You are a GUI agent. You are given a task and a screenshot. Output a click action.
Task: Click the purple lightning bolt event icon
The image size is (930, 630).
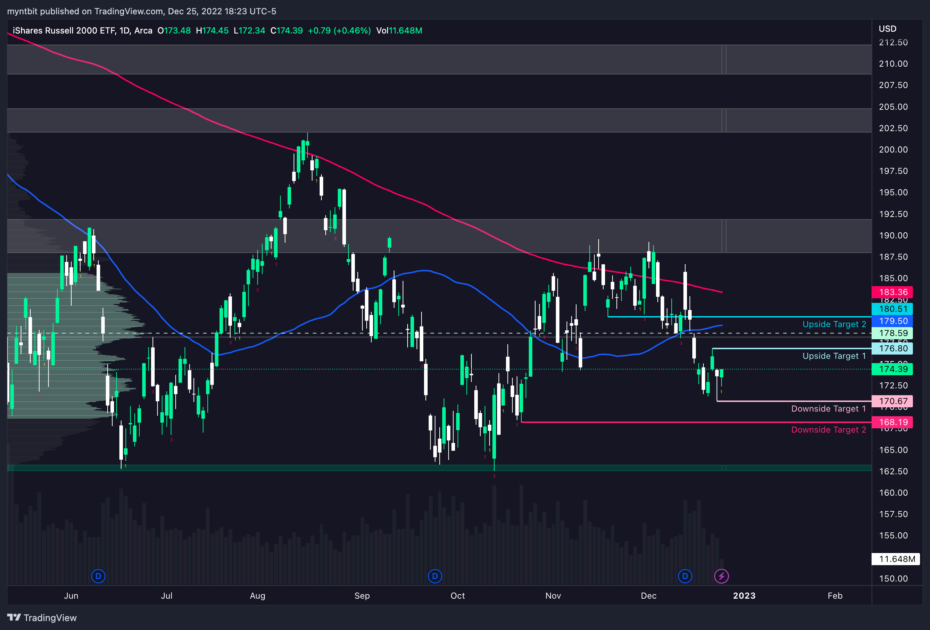point(722,576)
